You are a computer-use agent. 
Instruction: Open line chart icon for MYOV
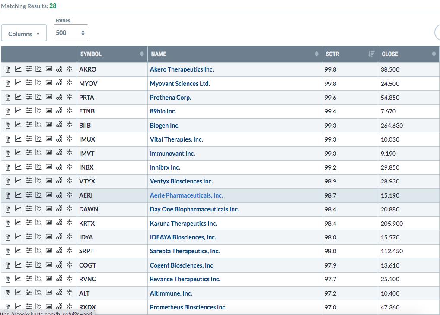18,83
